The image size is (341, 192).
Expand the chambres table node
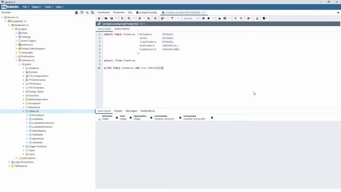(x=27, y=142)
